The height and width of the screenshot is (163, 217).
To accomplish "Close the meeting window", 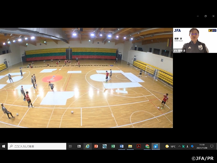I will 213,16.
